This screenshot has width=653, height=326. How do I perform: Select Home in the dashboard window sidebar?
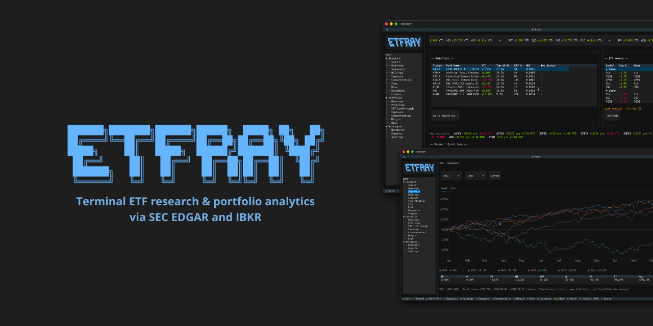[x=388, y=55]
